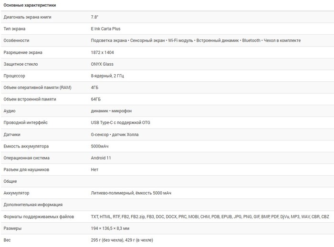Click the "Основные характеристики" section heading

point(30,5)
